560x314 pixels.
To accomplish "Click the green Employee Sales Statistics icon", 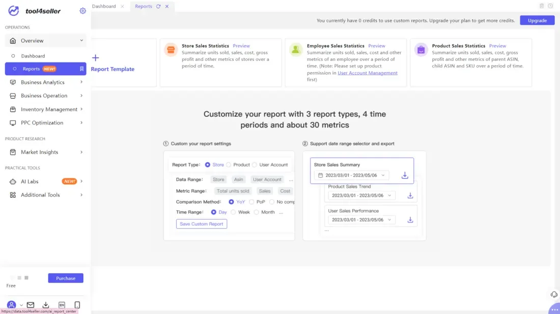I will click(x=296, y=50).
